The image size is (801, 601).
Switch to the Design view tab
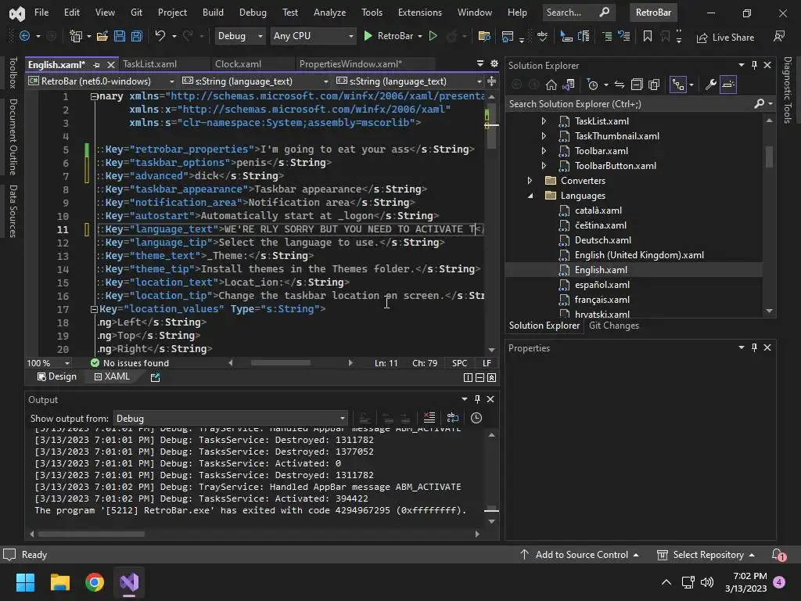56,376
